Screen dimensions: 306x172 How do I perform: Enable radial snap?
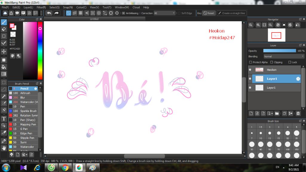(x=93, y=13)
